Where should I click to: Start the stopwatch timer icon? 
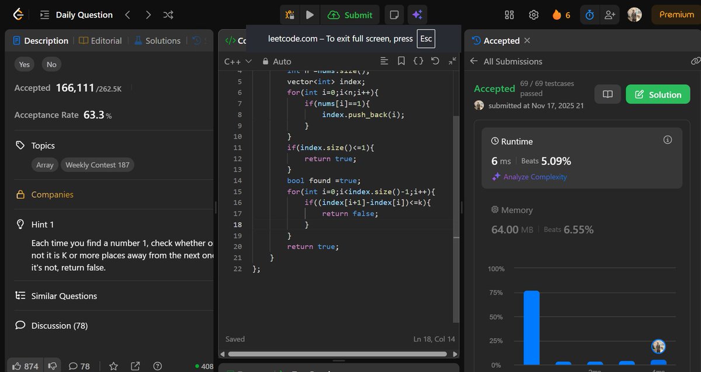(589, 15)
